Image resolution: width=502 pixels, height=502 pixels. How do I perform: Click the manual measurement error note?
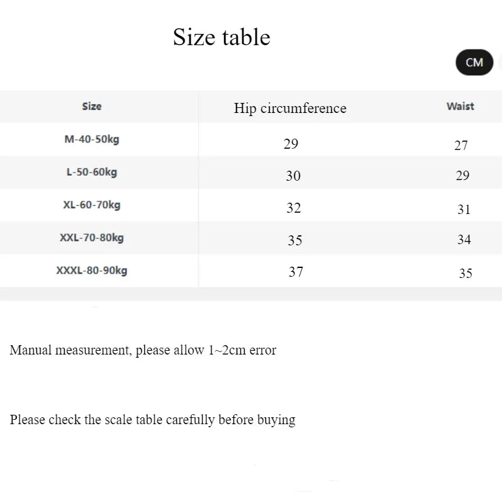click(143, 350)
